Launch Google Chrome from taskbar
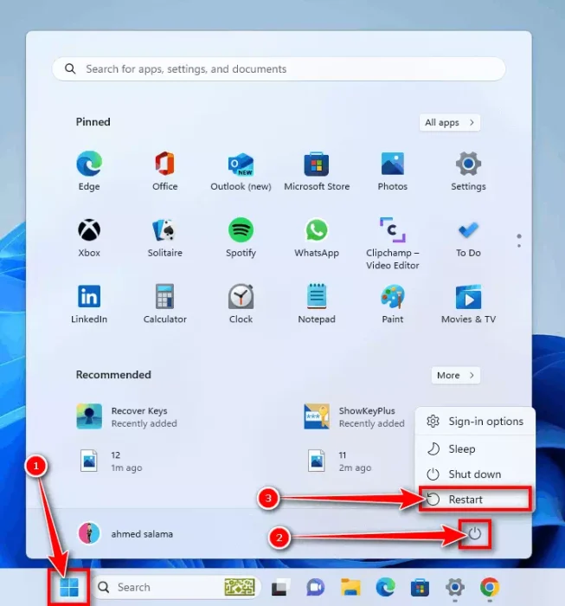Viewport: 565px width, 606px height. click(490, 588)
